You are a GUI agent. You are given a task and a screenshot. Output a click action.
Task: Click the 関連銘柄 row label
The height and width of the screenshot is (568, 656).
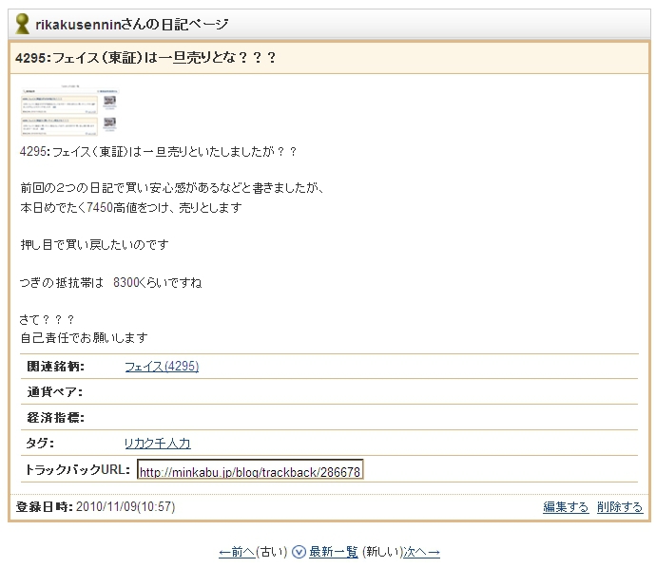coord(55,367)
